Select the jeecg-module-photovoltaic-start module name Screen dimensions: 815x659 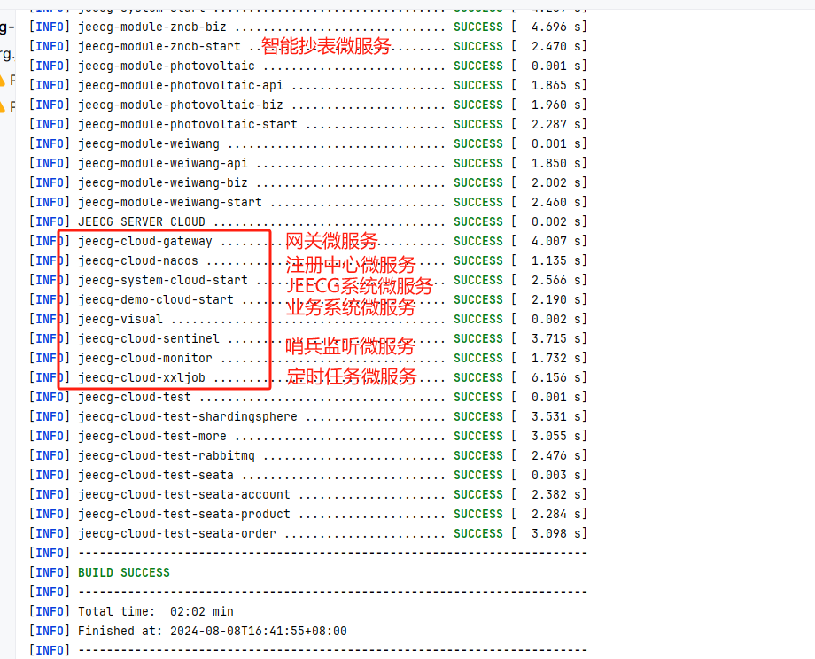[x=188, y=124]
